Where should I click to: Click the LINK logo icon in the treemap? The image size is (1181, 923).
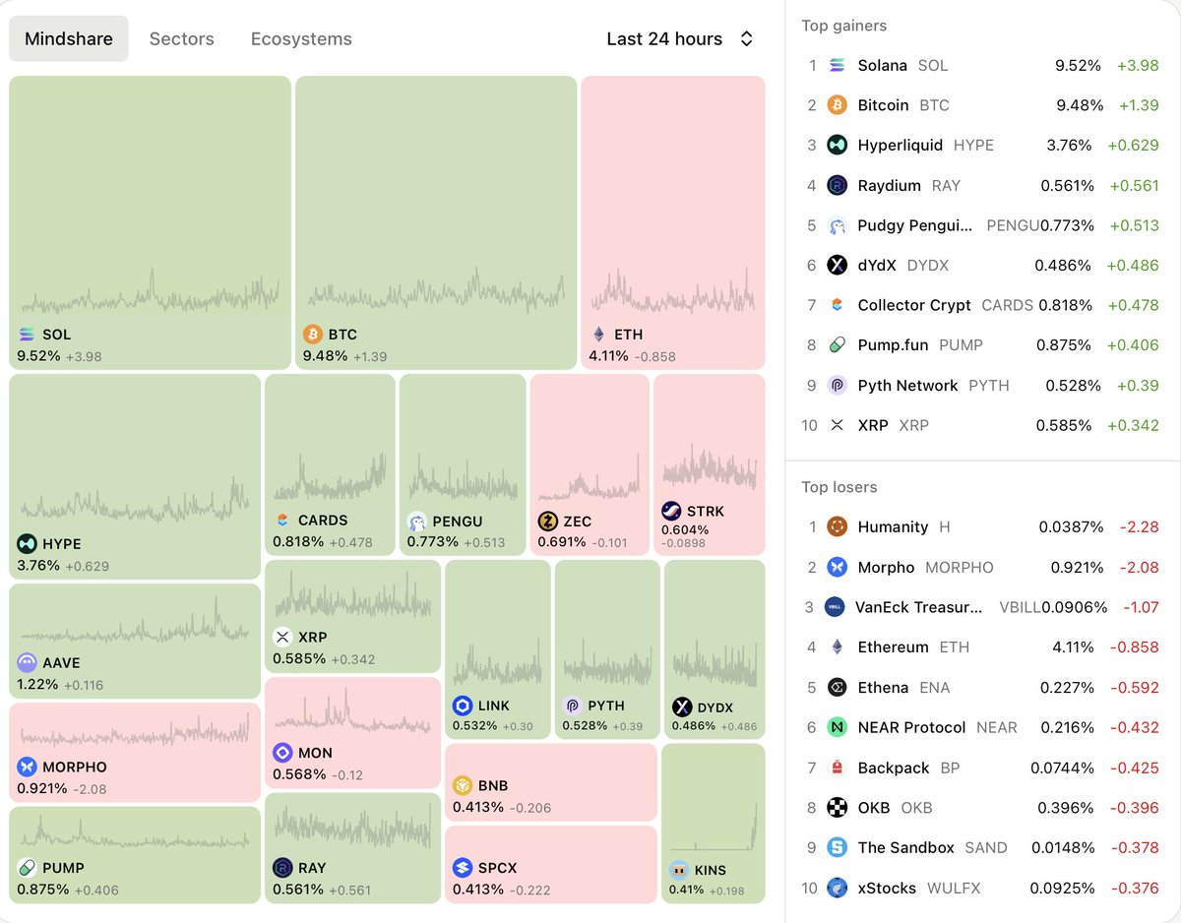463,707
